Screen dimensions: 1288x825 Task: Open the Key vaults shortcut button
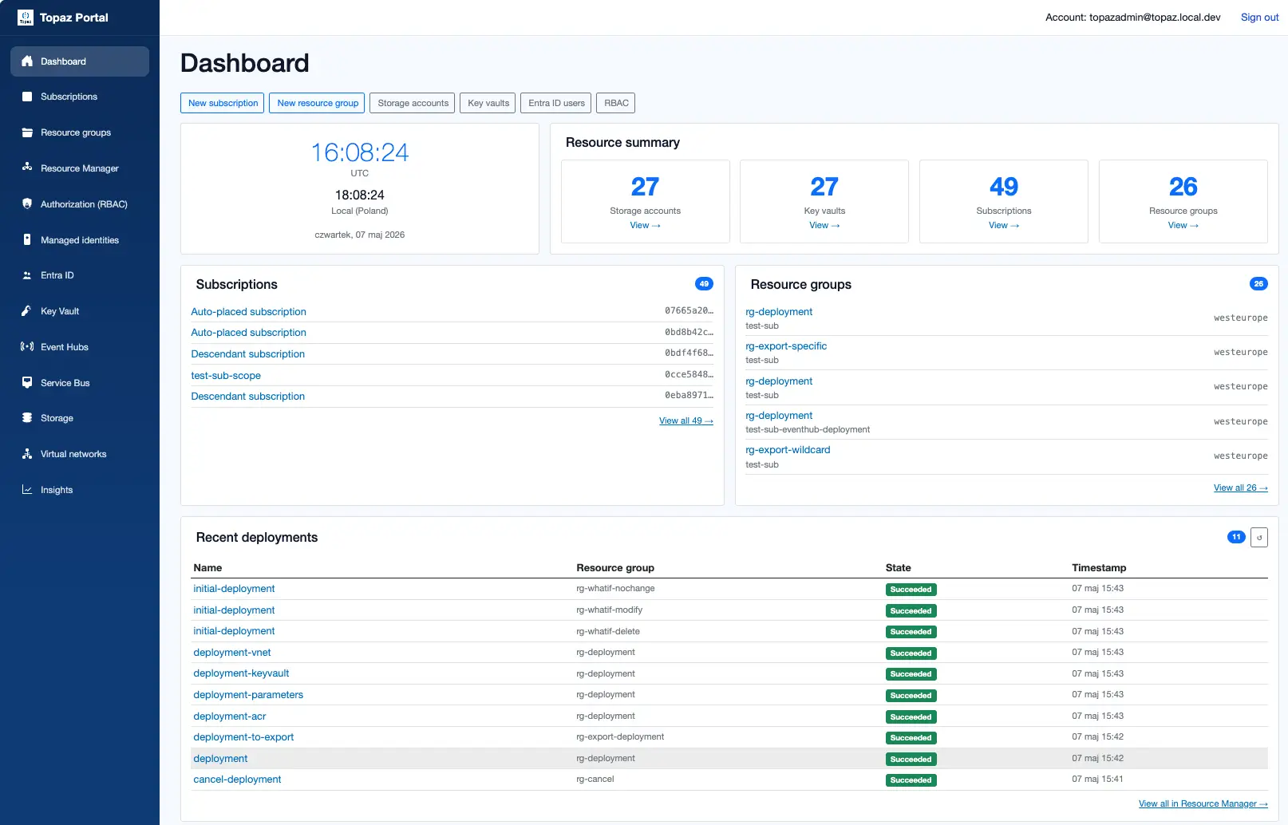(x=488, y=103)
